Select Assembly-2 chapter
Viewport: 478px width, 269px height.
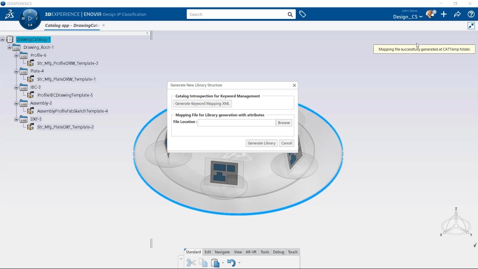coord(41,103)
